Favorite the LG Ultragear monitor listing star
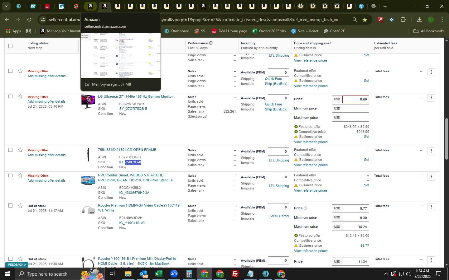This screenshot has width=449, height=280. pos(20,96)
